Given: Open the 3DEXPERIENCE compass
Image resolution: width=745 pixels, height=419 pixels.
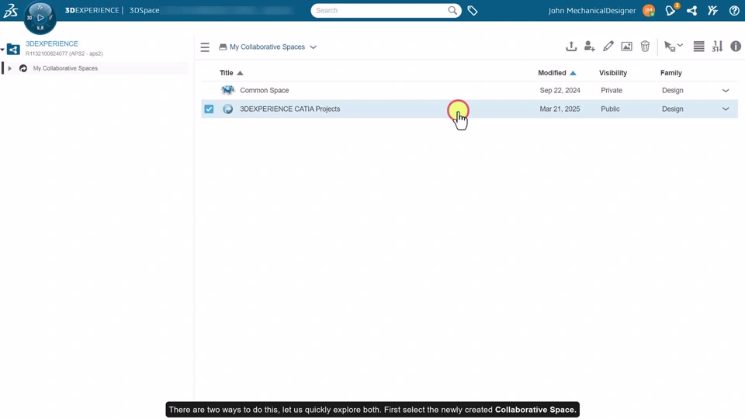Looking at the screenshot, I should point(40,18).
